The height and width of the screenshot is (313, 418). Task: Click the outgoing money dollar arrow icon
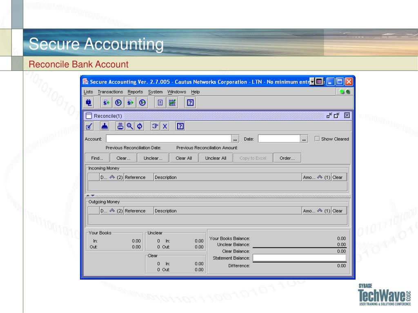(130, 102)
